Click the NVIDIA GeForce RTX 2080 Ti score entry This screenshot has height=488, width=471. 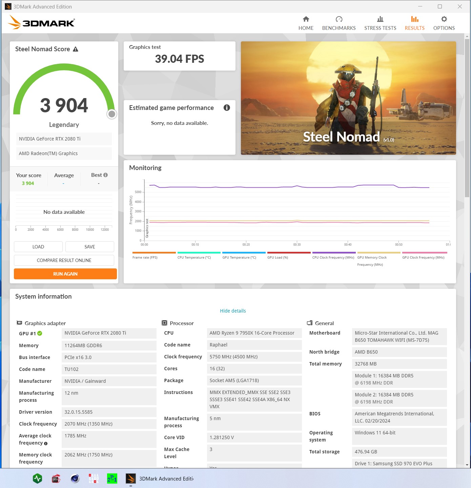point(64,139)
